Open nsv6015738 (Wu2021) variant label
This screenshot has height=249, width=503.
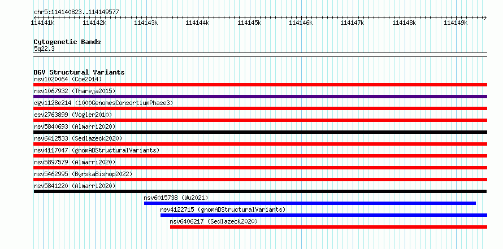176,198
